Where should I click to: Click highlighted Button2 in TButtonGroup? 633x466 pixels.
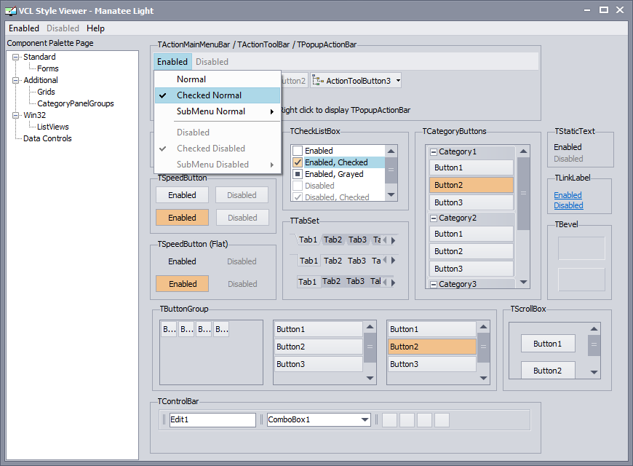pos(432,347)
